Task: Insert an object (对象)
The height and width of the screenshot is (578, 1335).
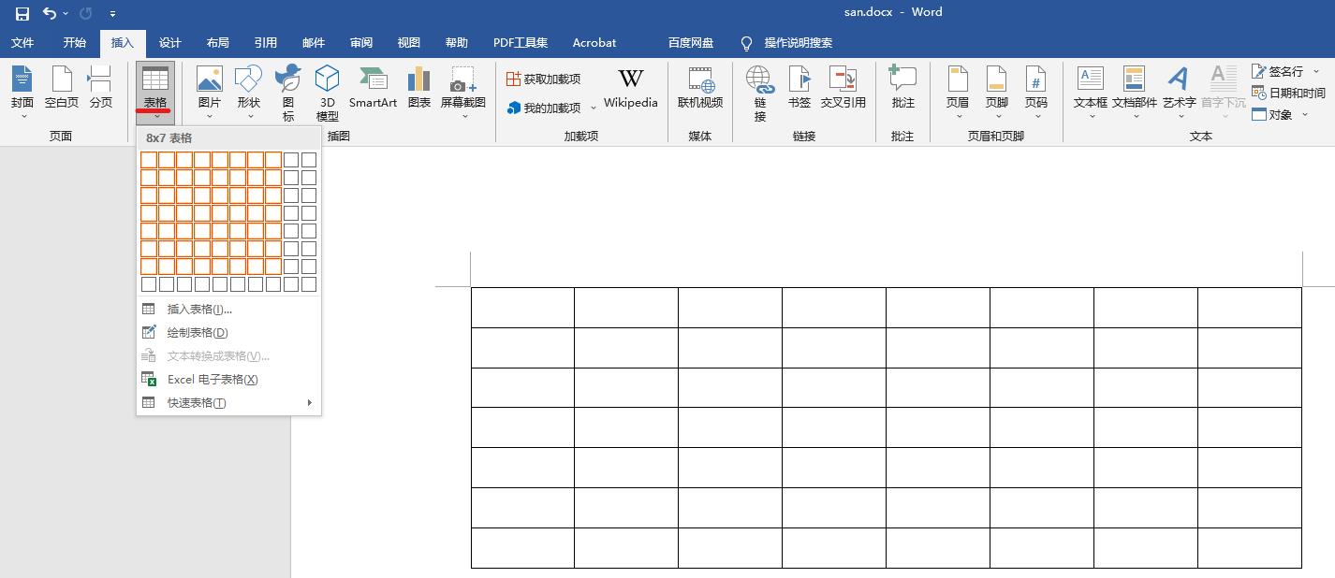Action: tap(1272, 114)
